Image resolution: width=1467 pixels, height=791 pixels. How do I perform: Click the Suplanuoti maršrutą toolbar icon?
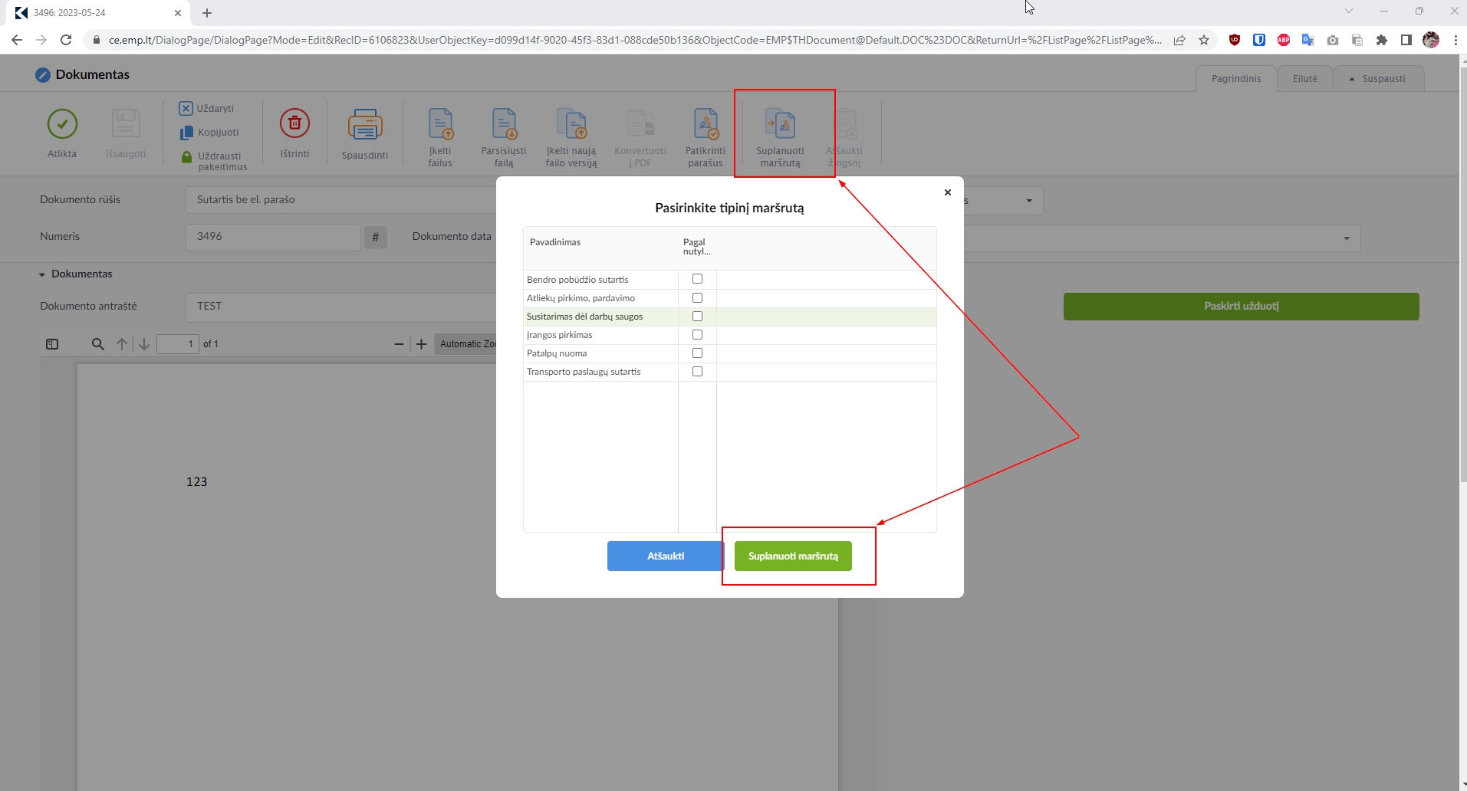(x=780, y=124)
